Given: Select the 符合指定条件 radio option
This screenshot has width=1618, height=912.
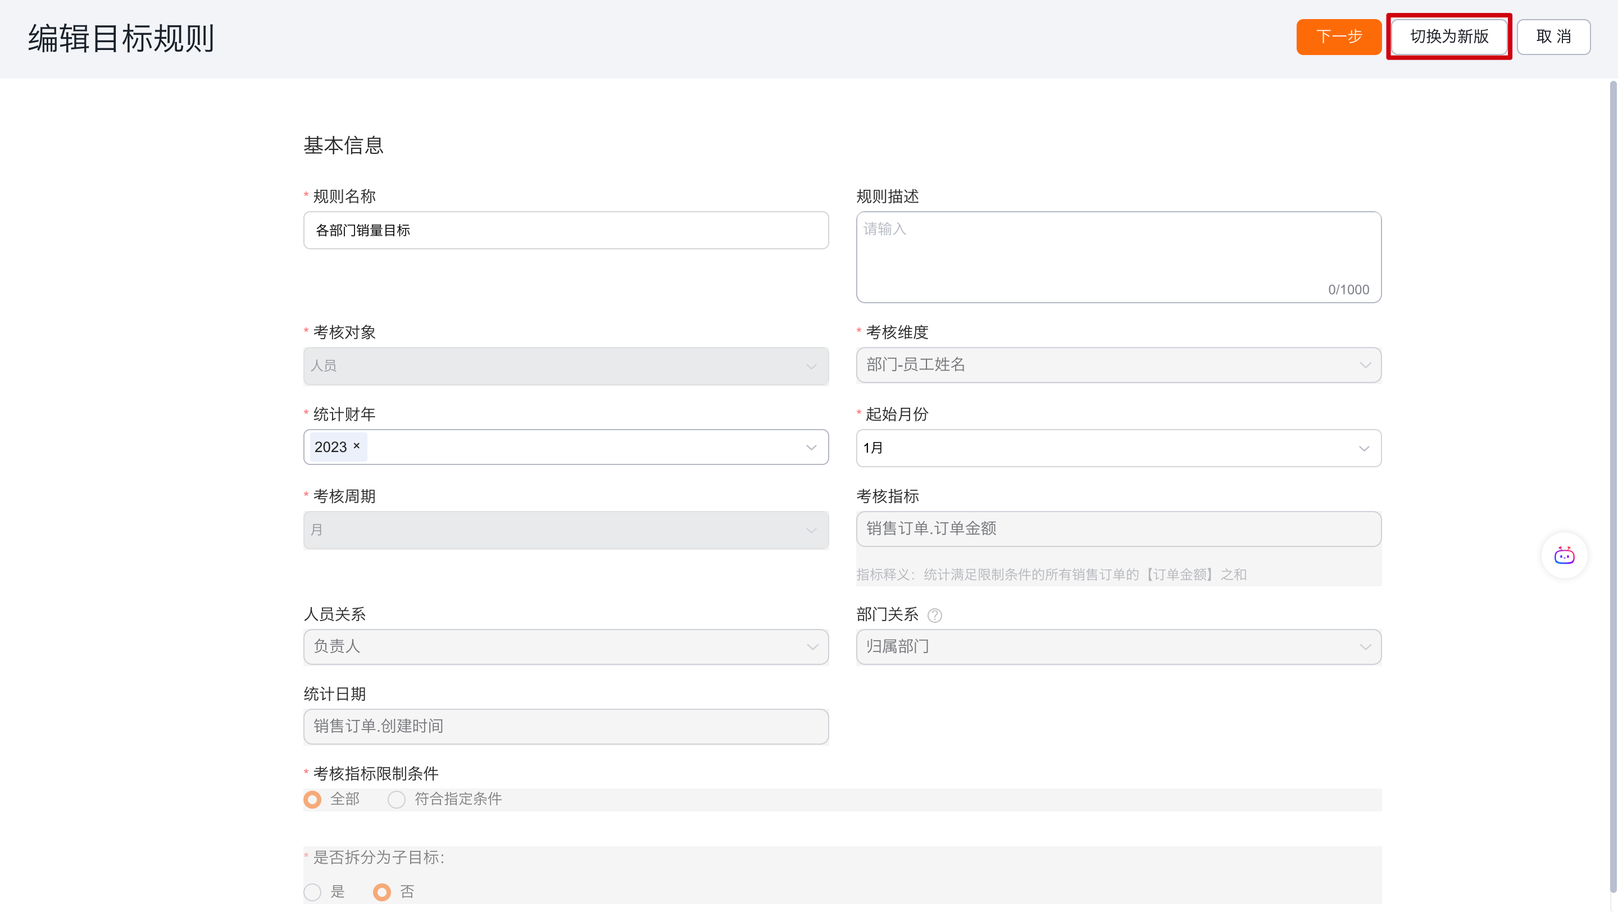Looking at the screenshot, I should (x=396, y=799).
